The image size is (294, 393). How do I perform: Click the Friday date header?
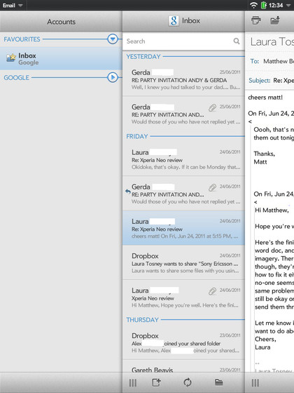tap(137, 136)
